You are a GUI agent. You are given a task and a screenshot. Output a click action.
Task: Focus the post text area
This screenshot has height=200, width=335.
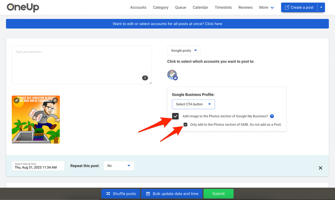pyautogui.click(x=82, y=65)
